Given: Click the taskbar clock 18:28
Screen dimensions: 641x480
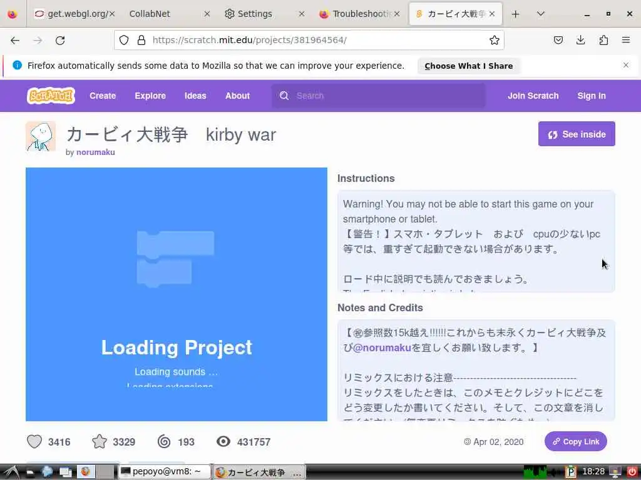Looking at the screenshot, I should (593, 472).
